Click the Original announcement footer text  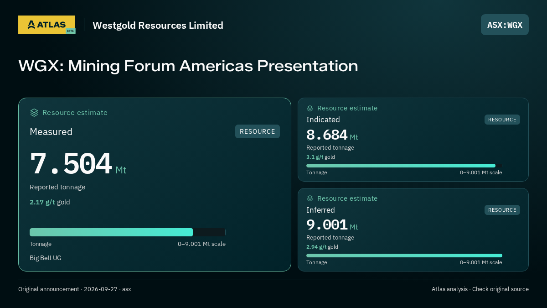(75, 289)
